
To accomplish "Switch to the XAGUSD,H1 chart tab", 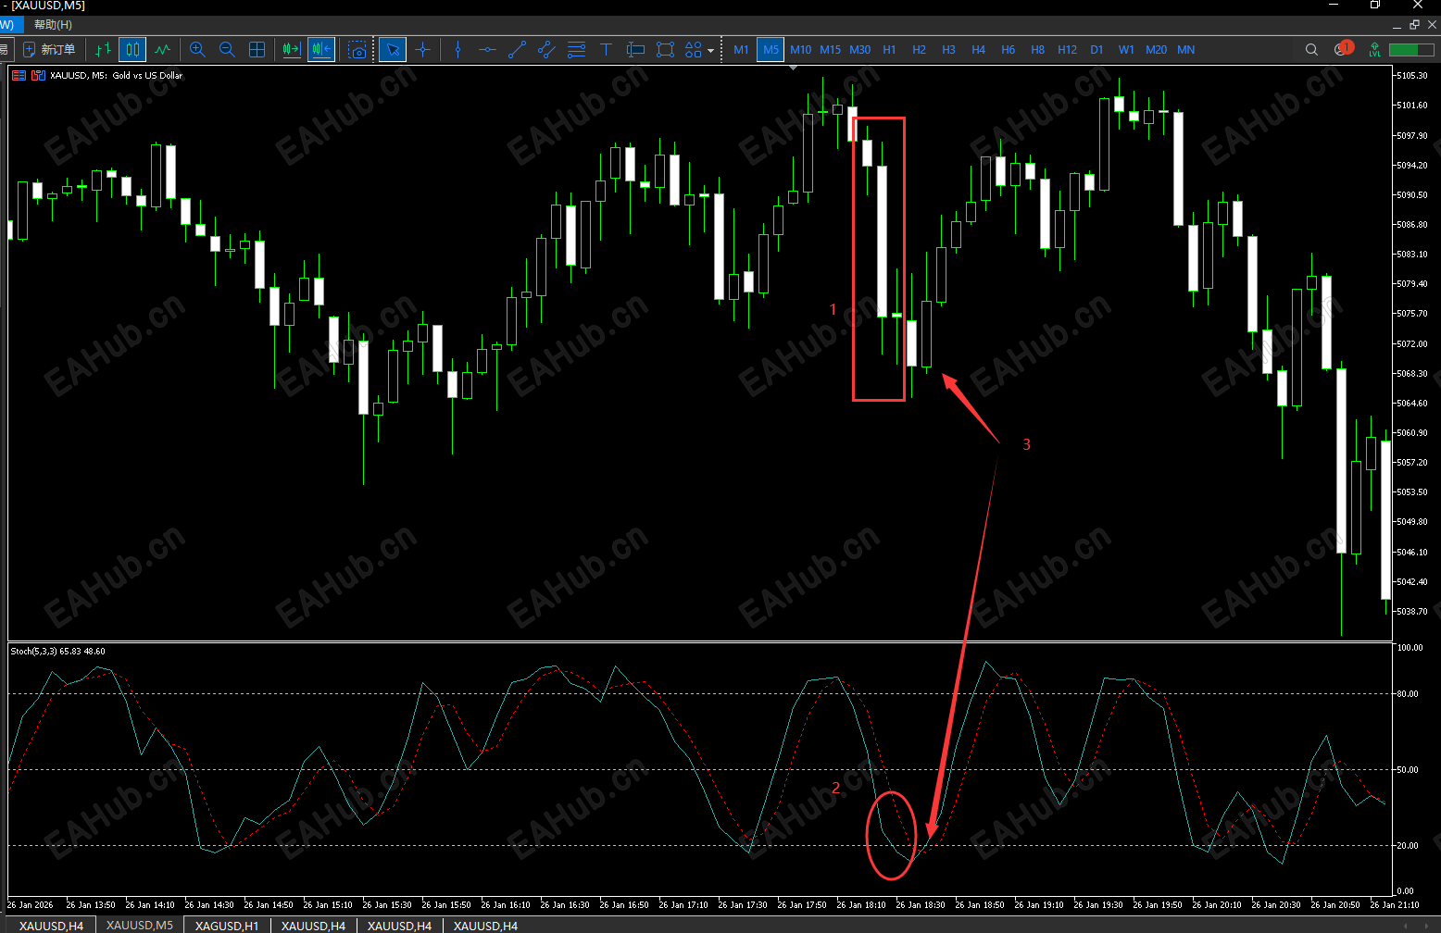I will pyautogui.click(x=227, y=926).
